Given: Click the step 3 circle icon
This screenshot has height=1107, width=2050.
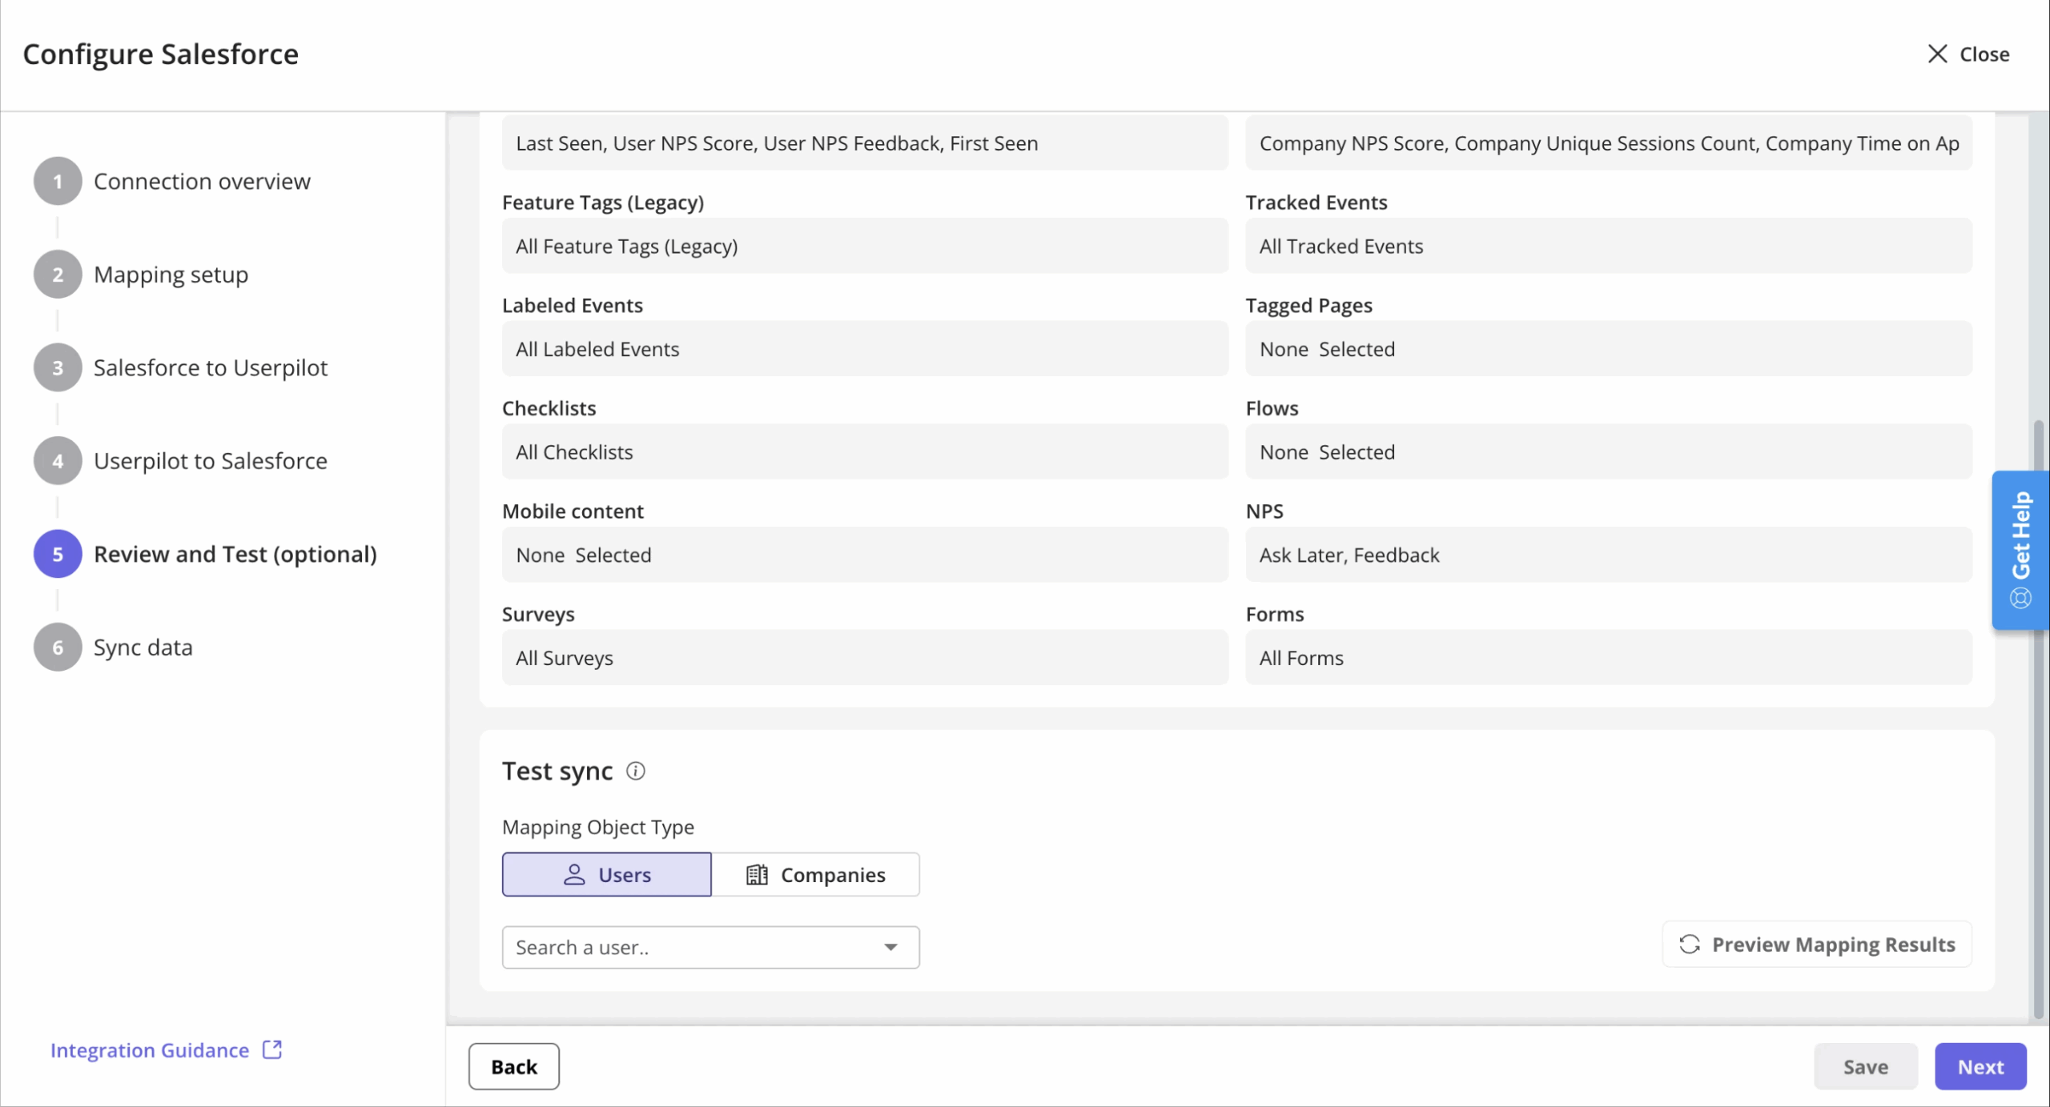Looking at the screenshot, I should 58,367.
